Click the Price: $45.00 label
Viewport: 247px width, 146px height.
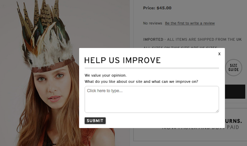[157, 8]
